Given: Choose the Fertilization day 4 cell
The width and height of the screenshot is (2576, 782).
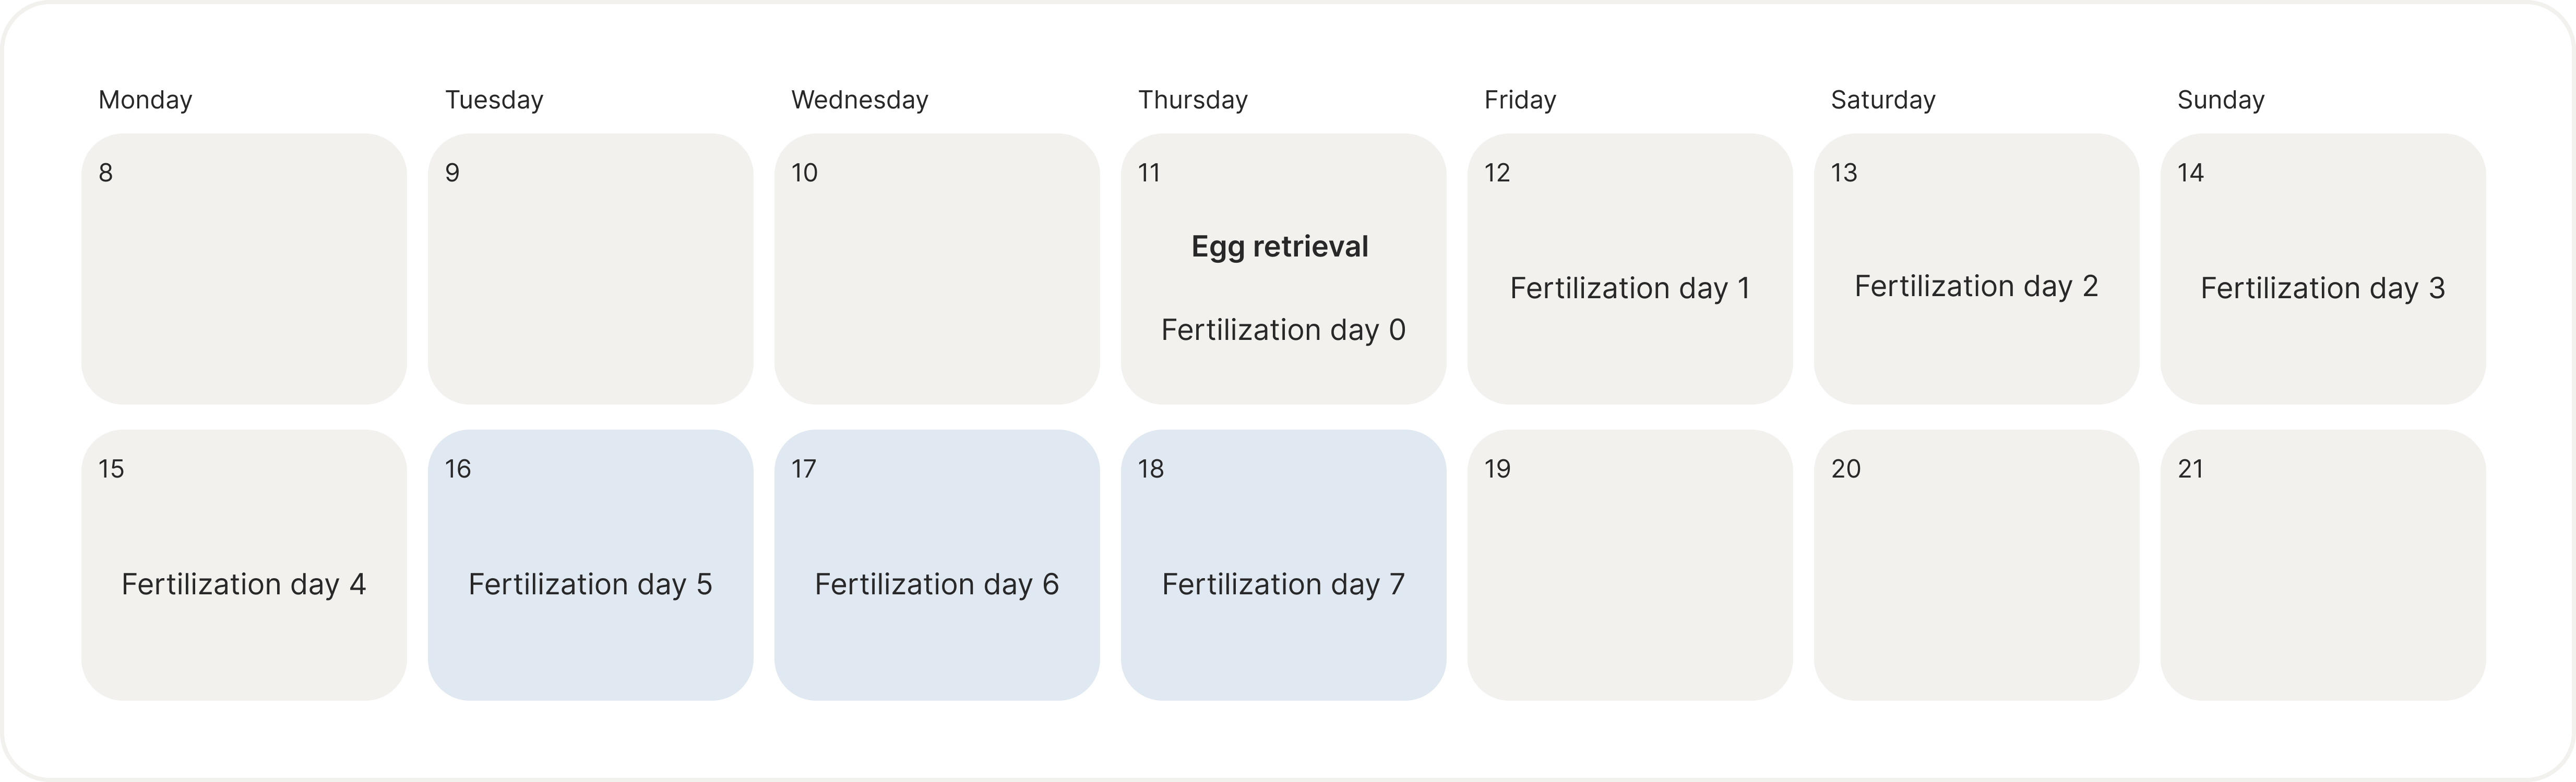Looking at the screenshot, I should tap(244, 565).
